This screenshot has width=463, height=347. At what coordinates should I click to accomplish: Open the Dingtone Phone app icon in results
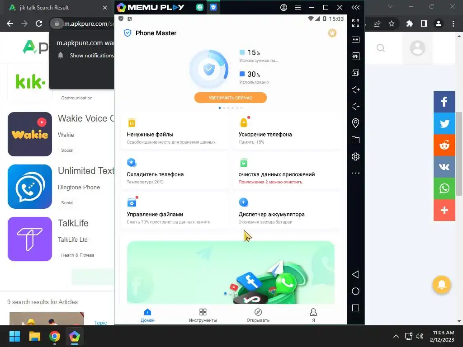point(30,187)
